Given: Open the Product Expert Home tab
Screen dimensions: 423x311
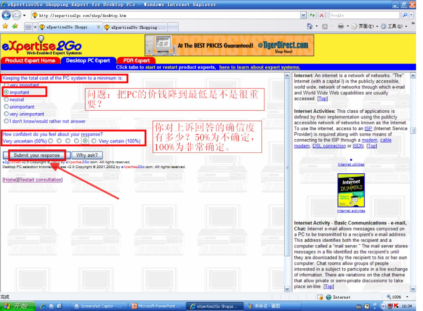Looking at the screenshot, I should coord(30,60).
